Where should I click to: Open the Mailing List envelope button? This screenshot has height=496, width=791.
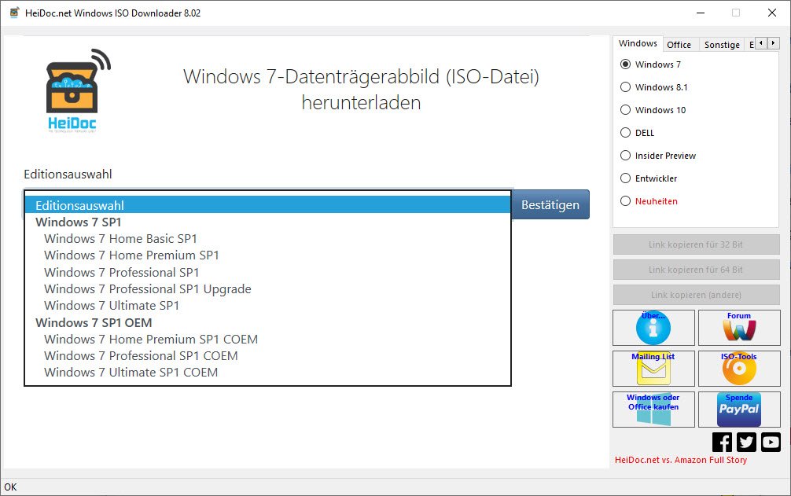653,369
